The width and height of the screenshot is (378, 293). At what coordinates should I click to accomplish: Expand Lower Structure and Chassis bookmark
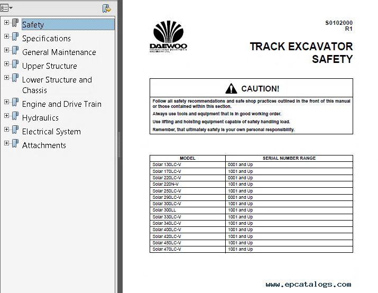point(6,77)
